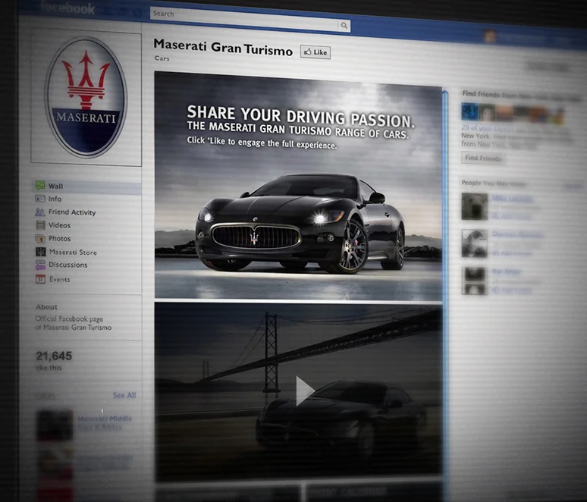The image size is (587, 502).
Task: Click the third suggested friend's photo
Action: click(x=474, y=281)
